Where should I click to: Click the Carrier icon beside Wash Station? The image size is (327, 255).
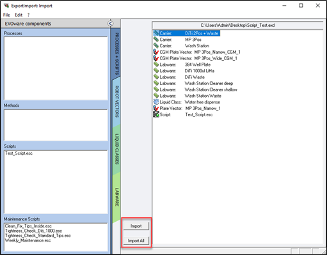[x=156, y=45]
